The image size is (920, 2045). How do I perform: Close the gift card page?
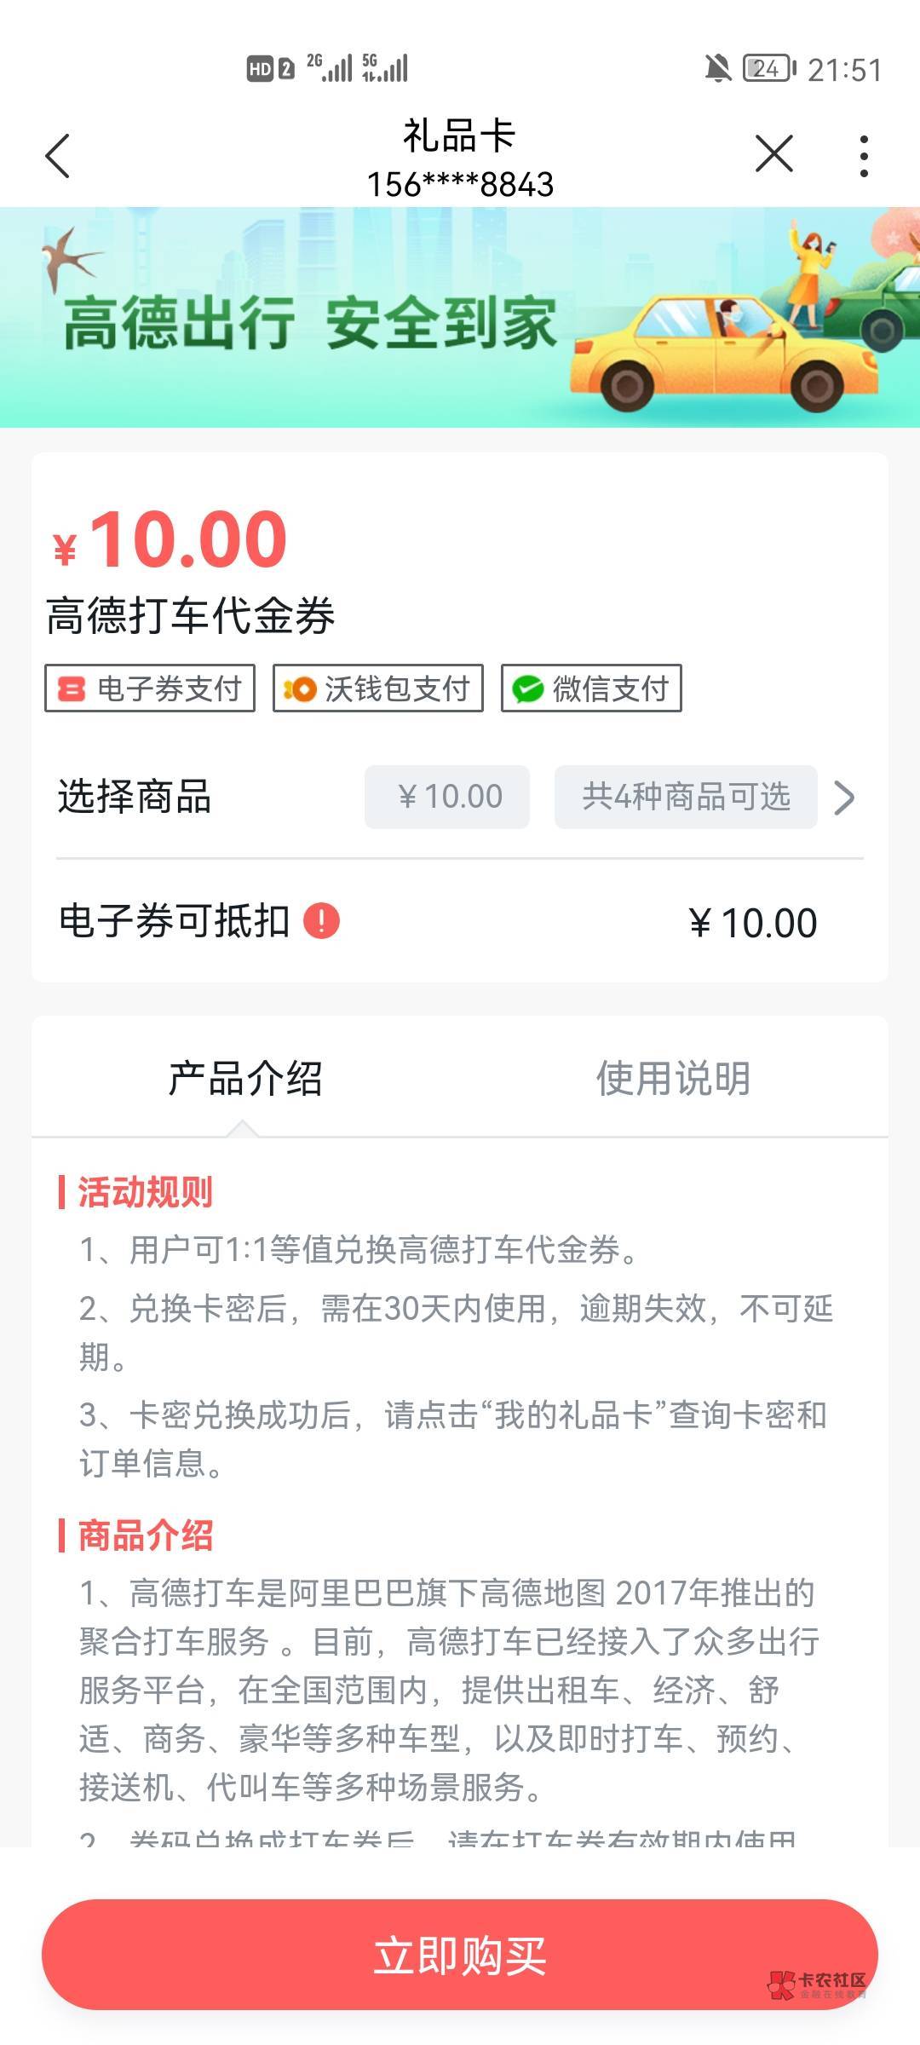[773, 154]
